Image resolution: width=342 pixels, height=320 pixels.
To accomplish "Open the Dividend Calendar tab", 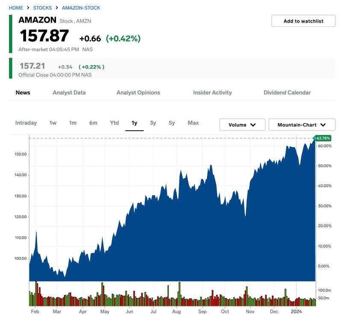I will [x=287, y=92].
